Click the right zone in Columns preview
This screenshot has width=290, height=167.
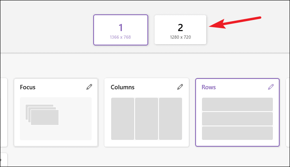pos(170,119)
